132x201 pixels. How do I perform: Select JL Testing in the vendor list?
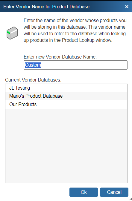click(x=66, y=88)
